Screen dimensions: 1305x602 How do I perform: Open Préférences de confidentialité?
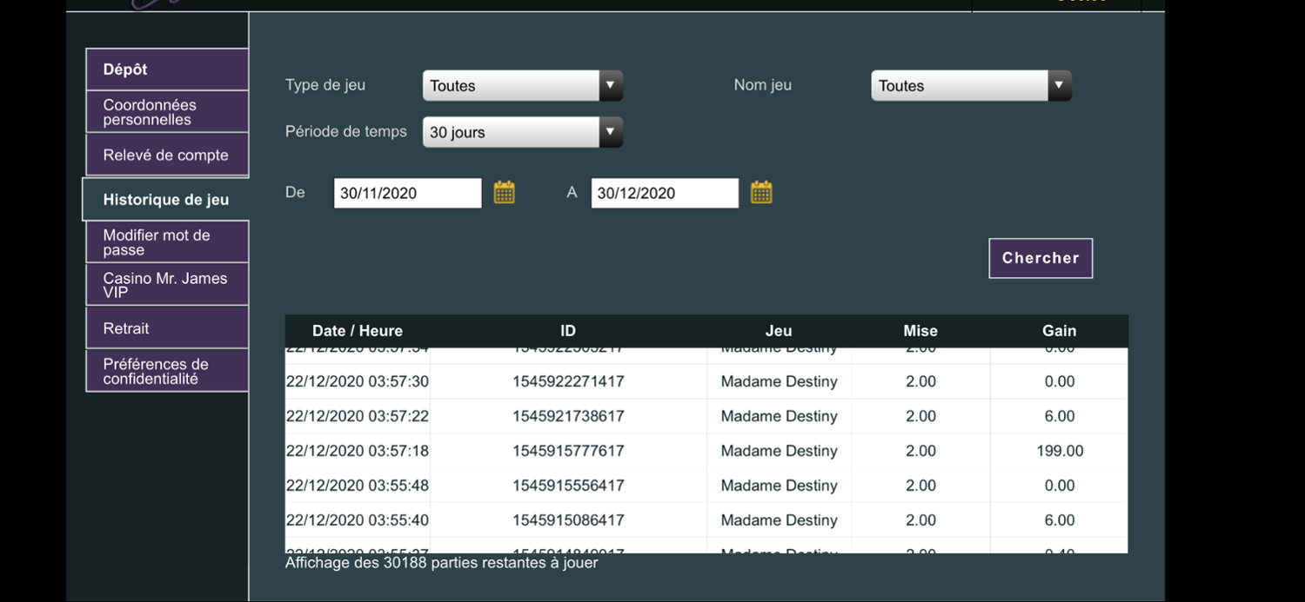(167, 371)
